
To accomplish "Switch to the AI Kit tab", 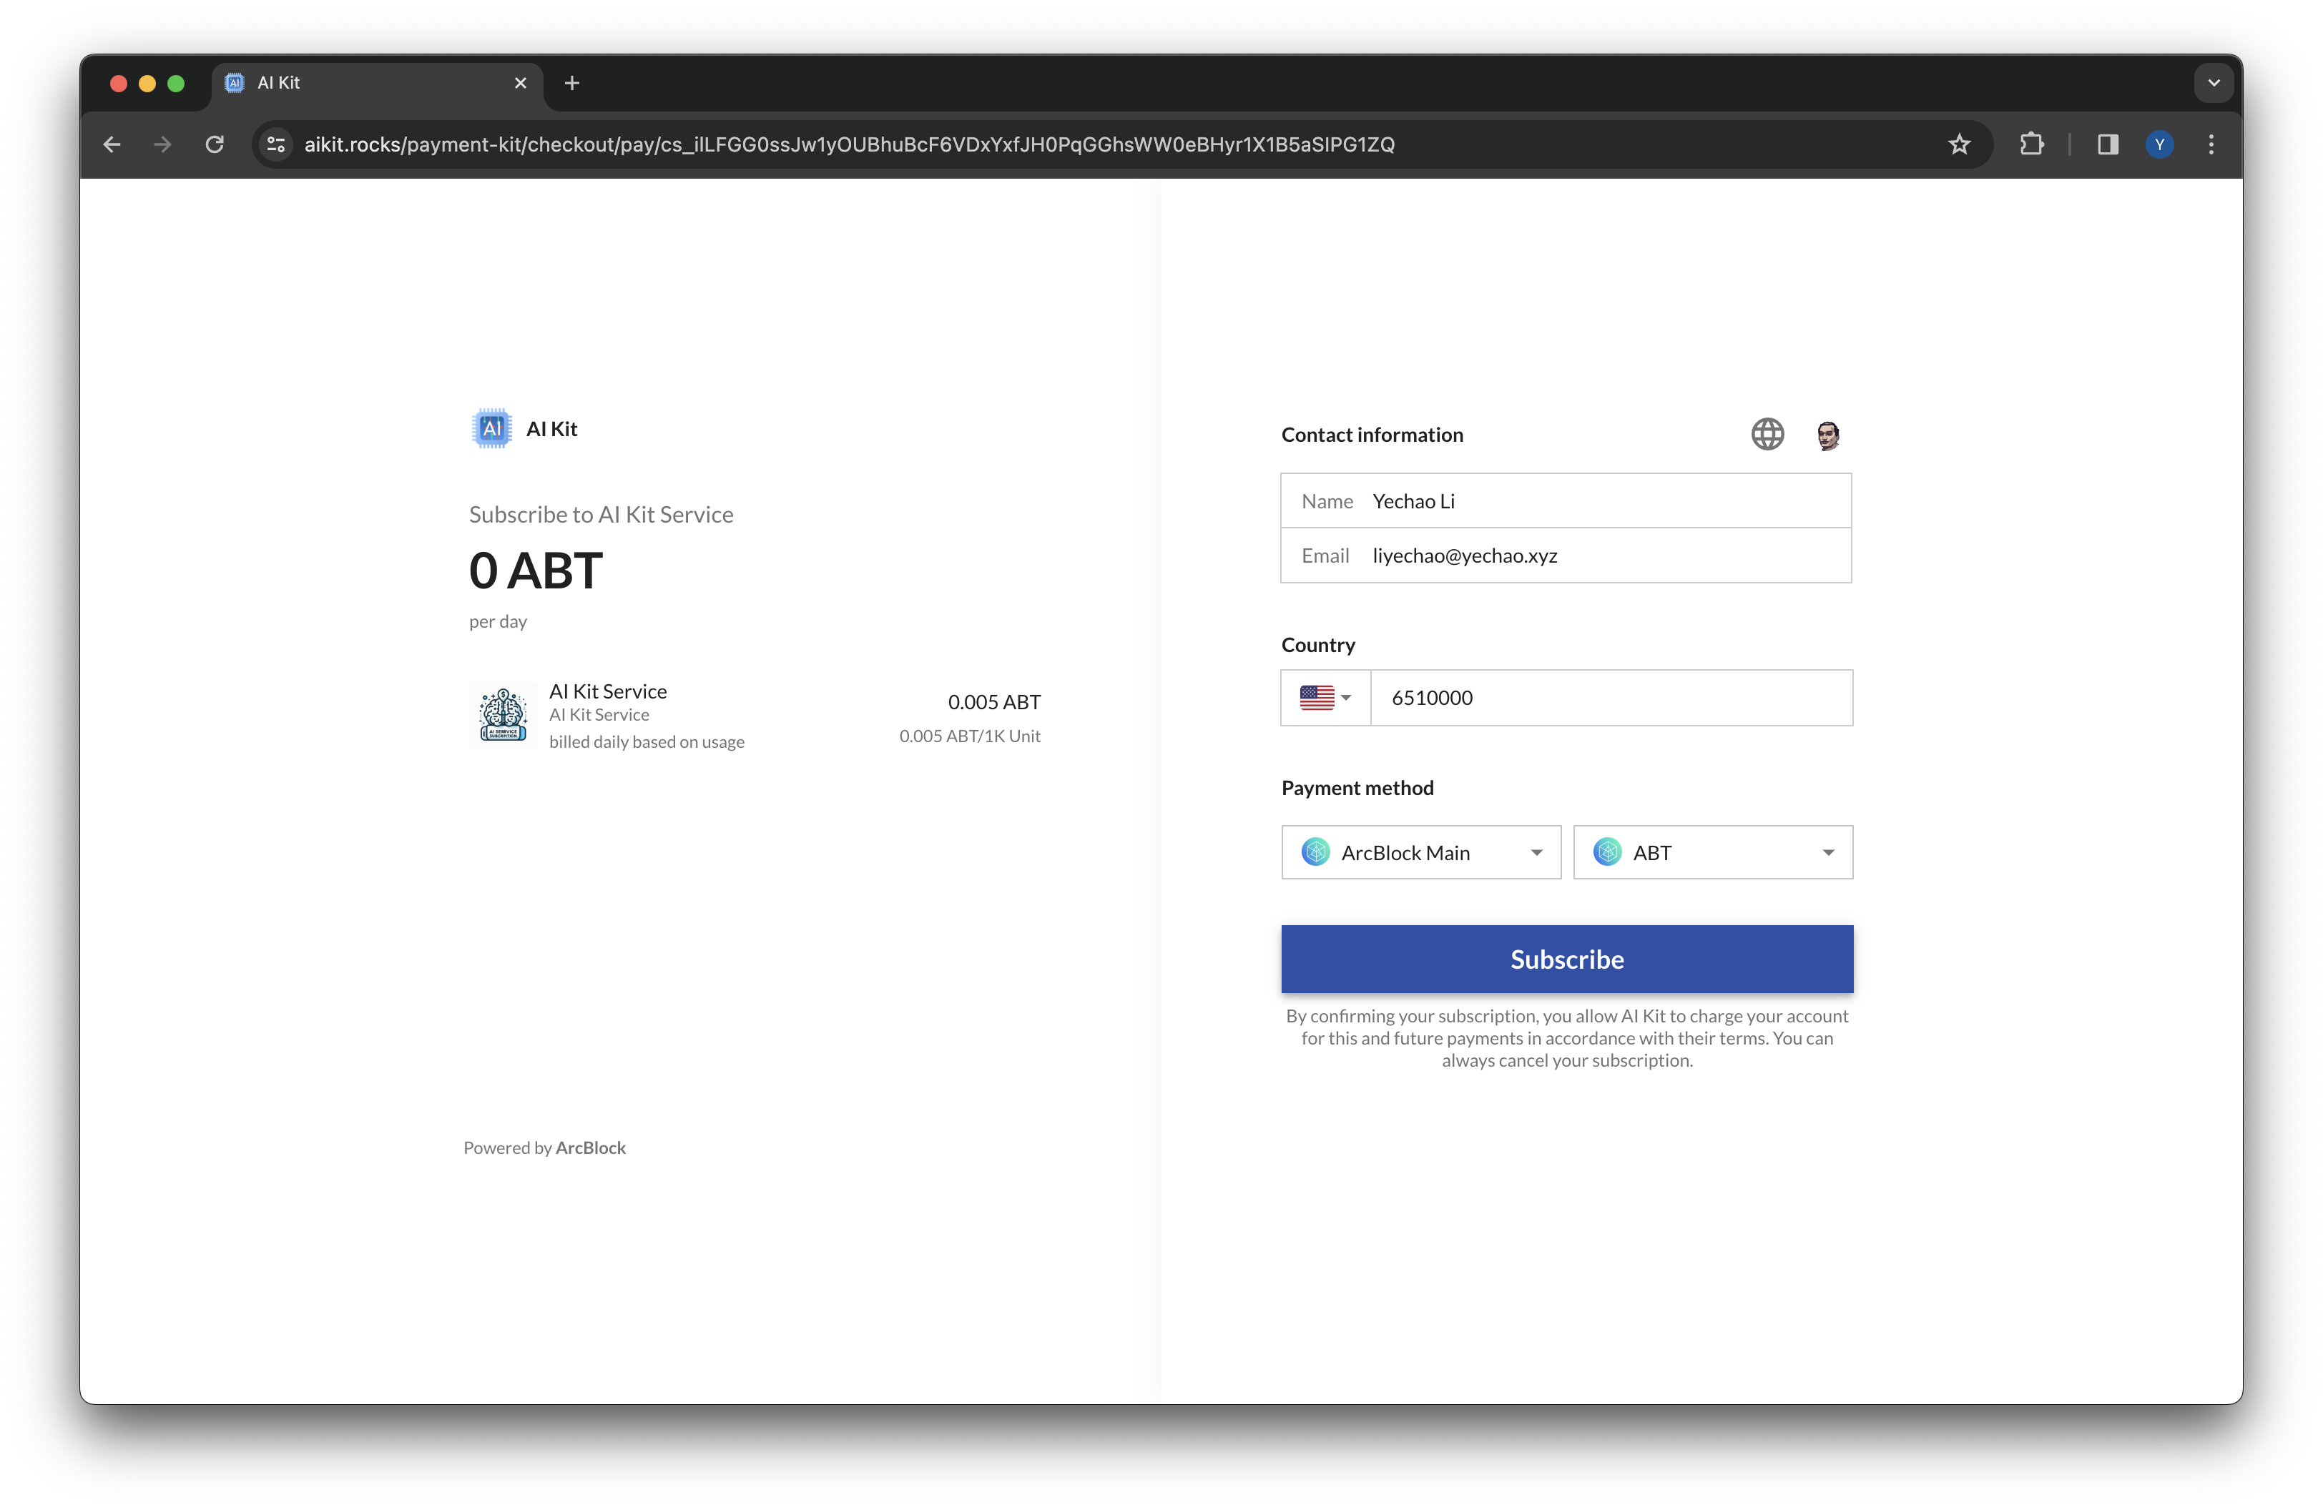I will pyautogui.click(x=371, y=83).
